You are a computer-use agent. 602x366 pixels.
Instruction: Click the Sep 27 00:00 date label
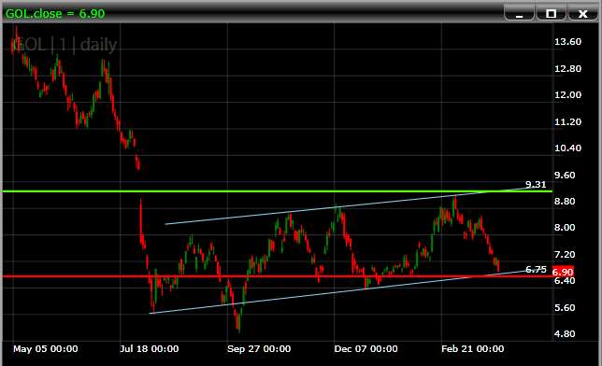click(259, 349)
